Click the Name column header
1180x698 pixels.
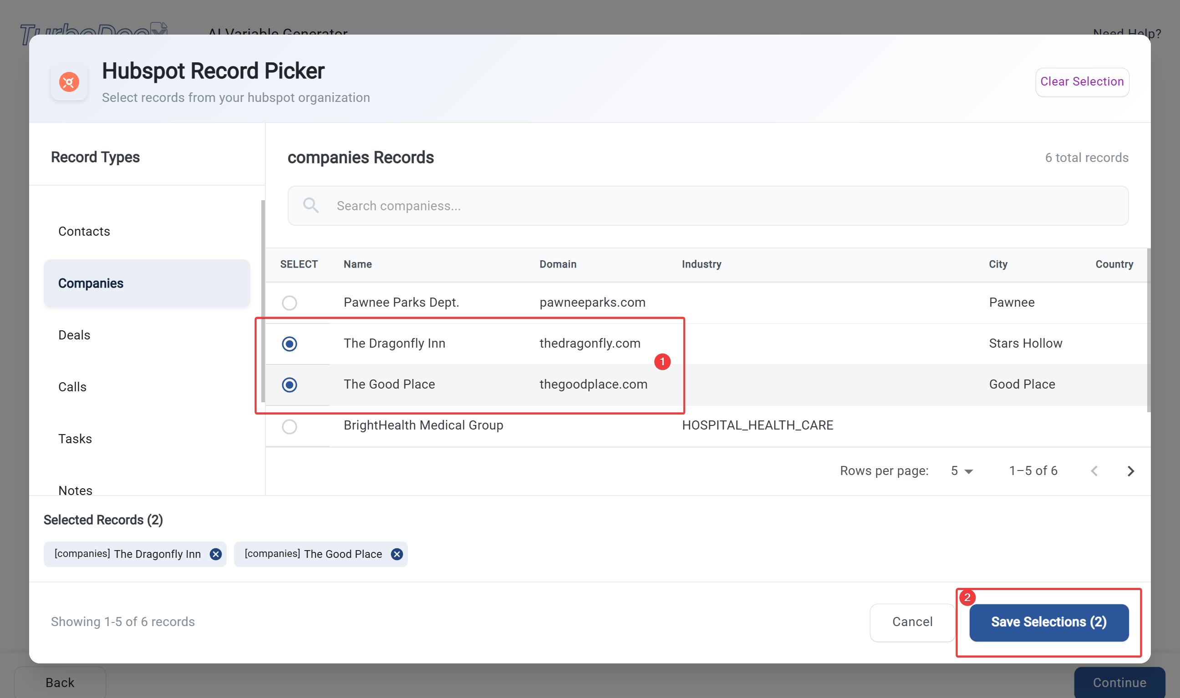pyautogui.click(x=357, y=264)
